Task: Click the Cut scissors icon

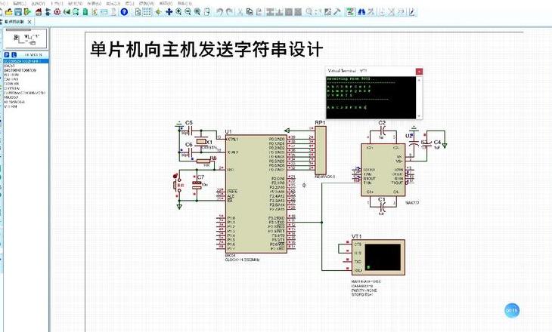Action: pyautogui.click(x=240, y=12)
